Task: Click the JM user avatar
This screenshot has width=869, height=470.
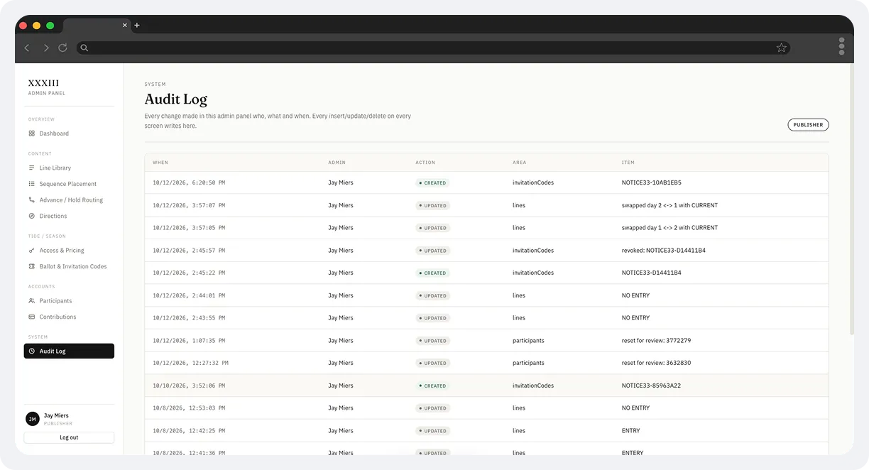Action: 32,419
